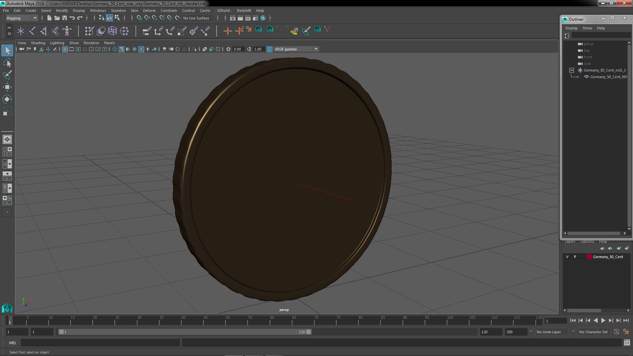Toggle V visibility for Germany_50_Cent layer

(x=567, y=257)
